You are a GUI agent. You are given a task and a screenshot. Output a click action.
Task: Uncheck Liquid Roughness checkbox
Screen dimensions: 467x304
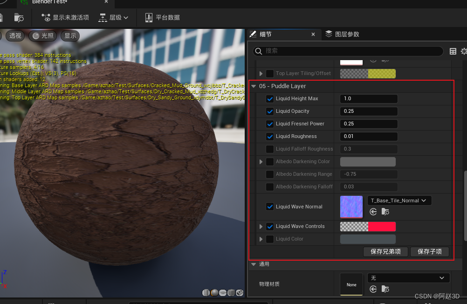270,137
